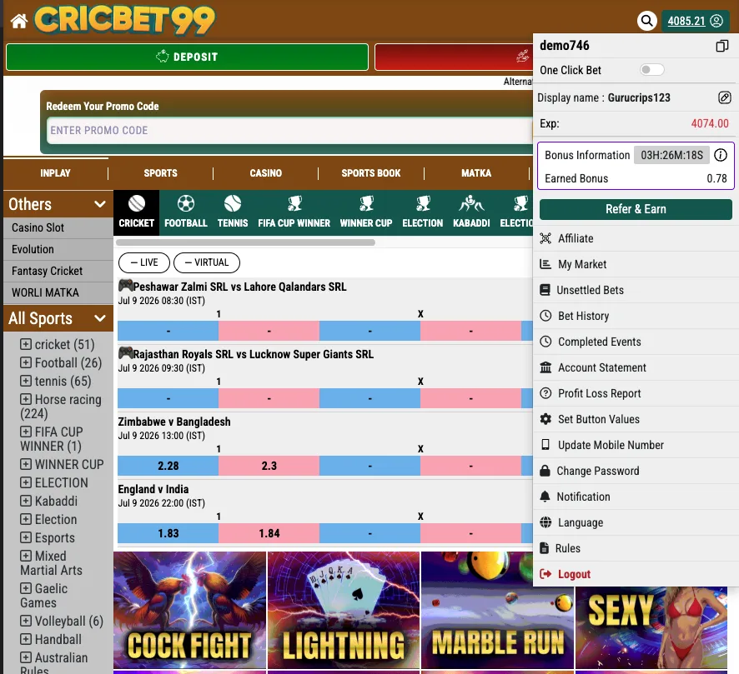Click the green DEPOSIT button

[187, 57]
